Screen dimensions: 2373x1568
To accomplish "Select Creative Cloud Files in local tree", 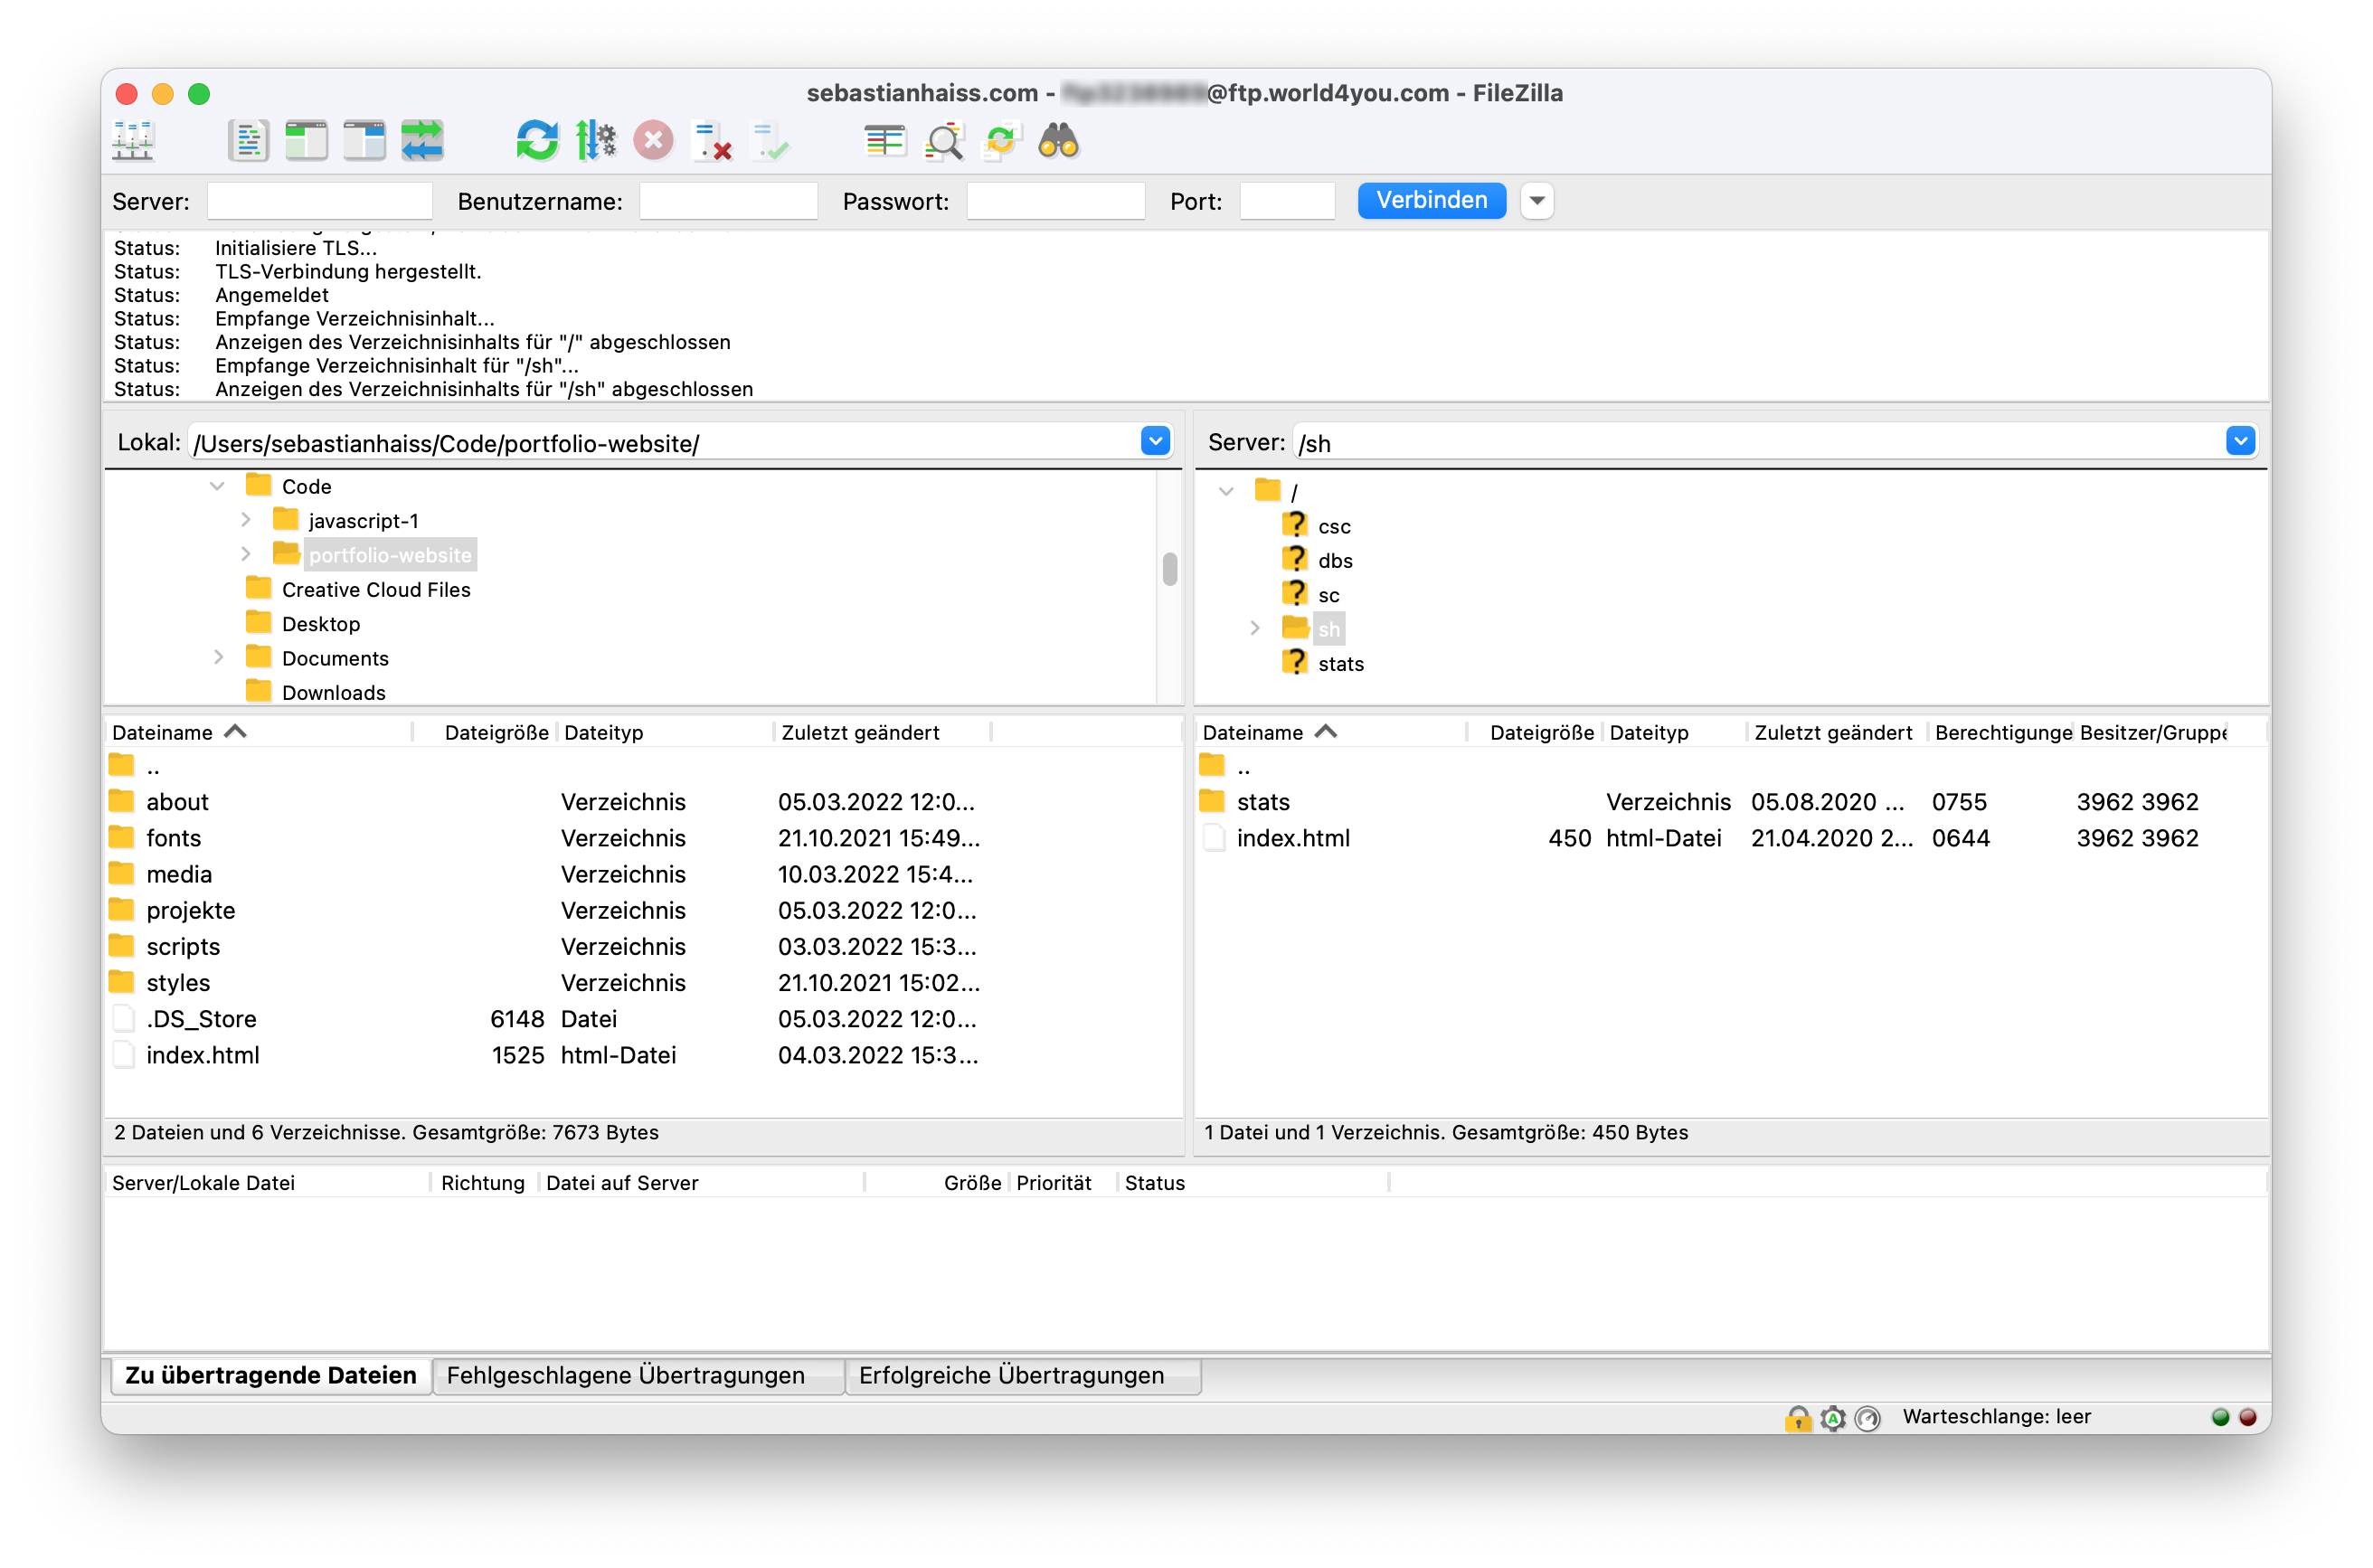I will click(x=375, y=589).
